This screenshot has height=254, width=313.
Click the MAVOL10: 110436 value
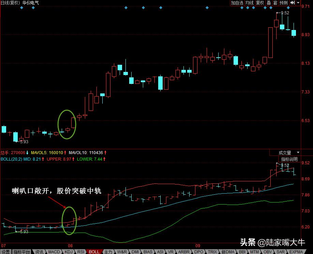tap(86, 153)
